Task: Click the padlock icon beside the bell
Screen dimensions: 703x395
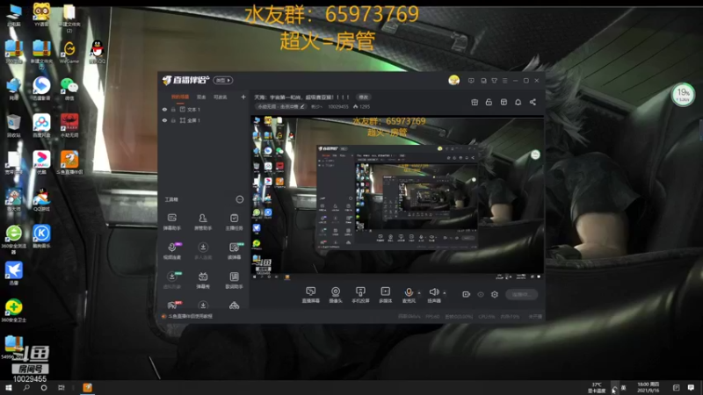Action: pos(489,102)
